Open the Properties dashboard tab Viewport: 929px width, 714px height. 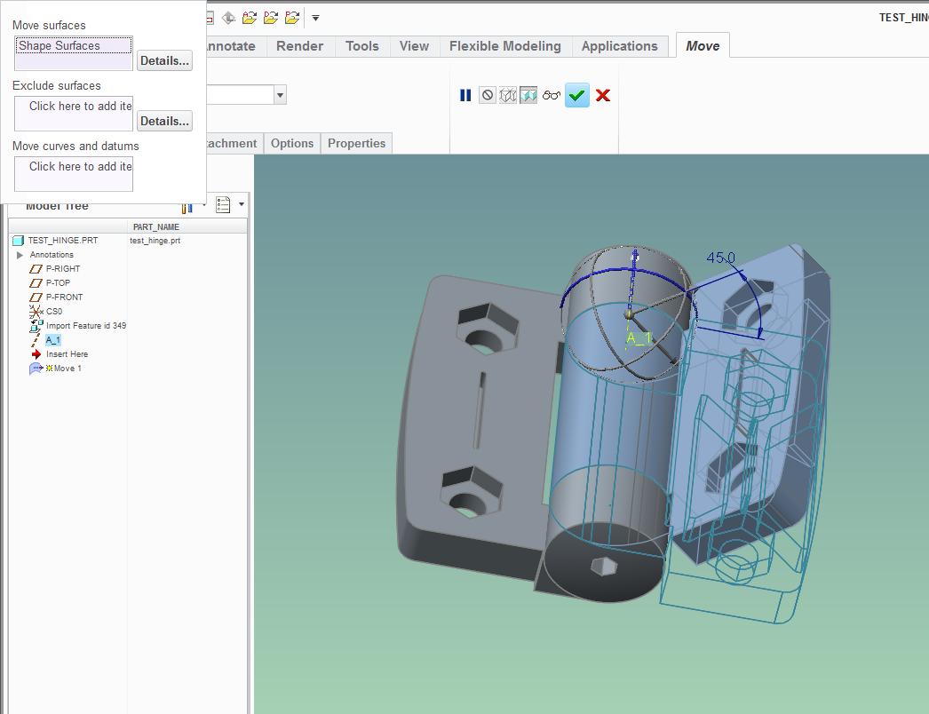(357, 143)
